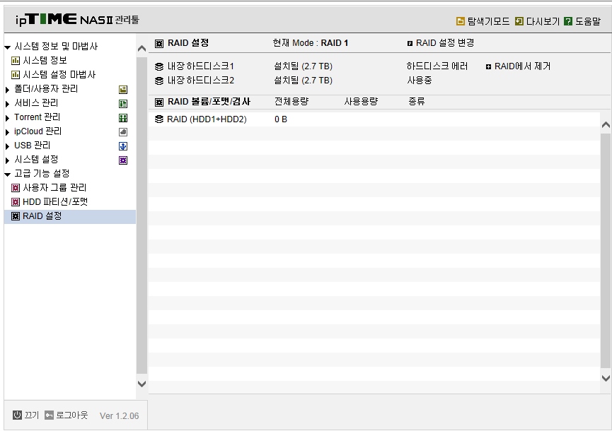Click the disk icon for 내장하드디스크1
Viewport: 612px width, 431px height.
pyautogui.click(x=159, y=66)
